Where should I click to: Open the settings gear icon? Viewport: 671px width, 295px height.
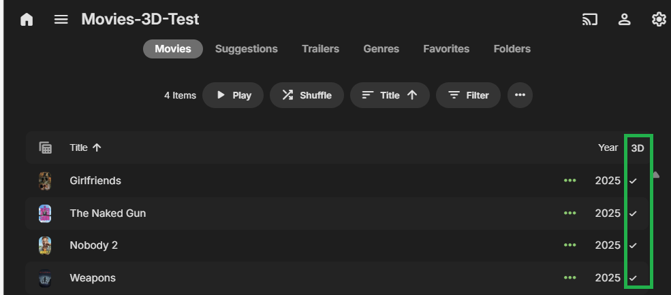point(658,20)
